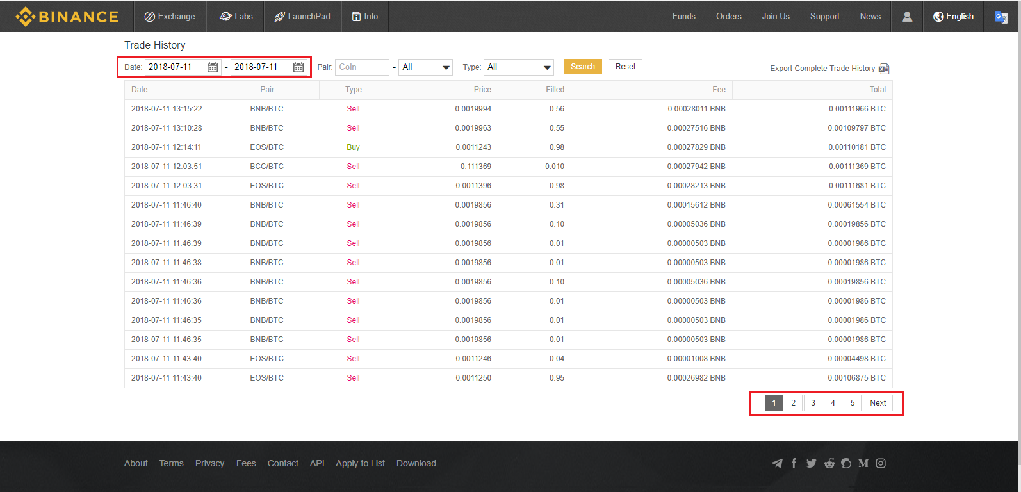The height and width of the screenshot is (492, 1021).
Task: Click the Coin input field
Action: coord(362,67)
